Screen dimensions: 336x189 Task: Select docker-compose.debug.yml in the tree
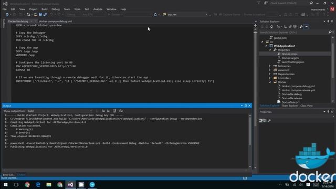298,86
